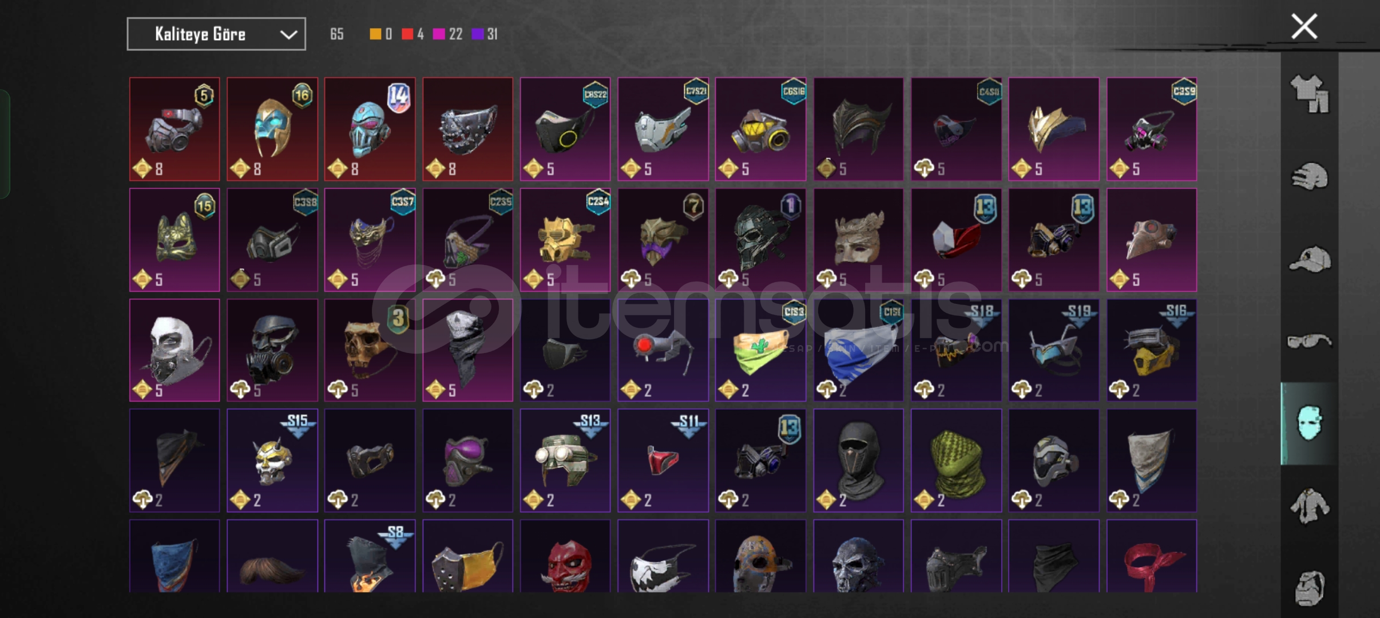Select the green cactus bandana mask C1S3
Image resolution: width=1380 pixels, height=618 pixels.
coord(760,350)
